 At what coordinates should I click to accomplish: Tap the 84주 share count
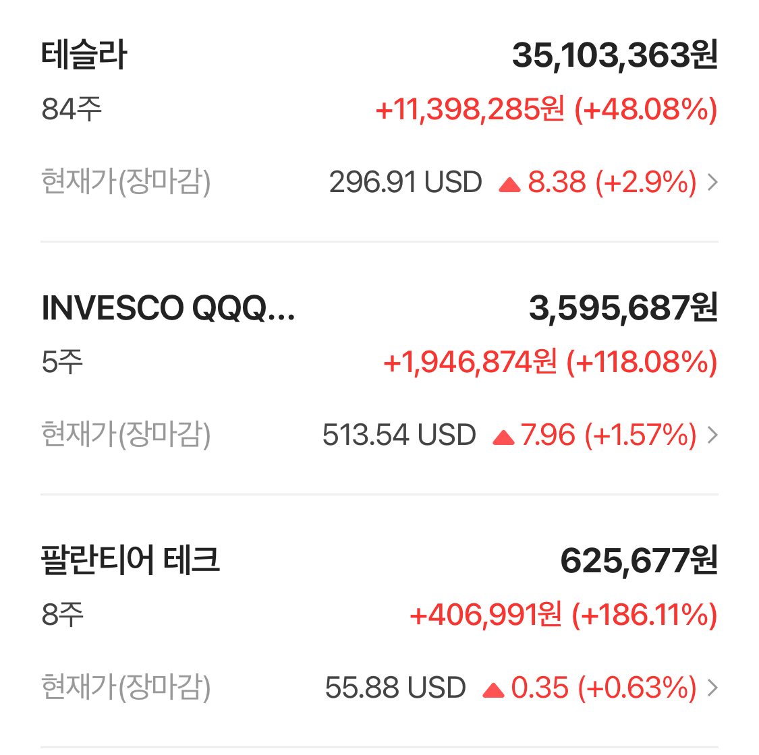pos(72,109)
